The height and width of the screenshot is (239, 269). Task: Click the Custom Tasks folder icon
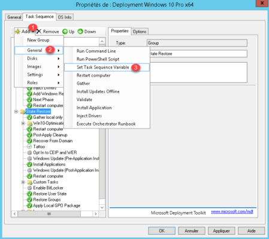(x=30, y=182)
